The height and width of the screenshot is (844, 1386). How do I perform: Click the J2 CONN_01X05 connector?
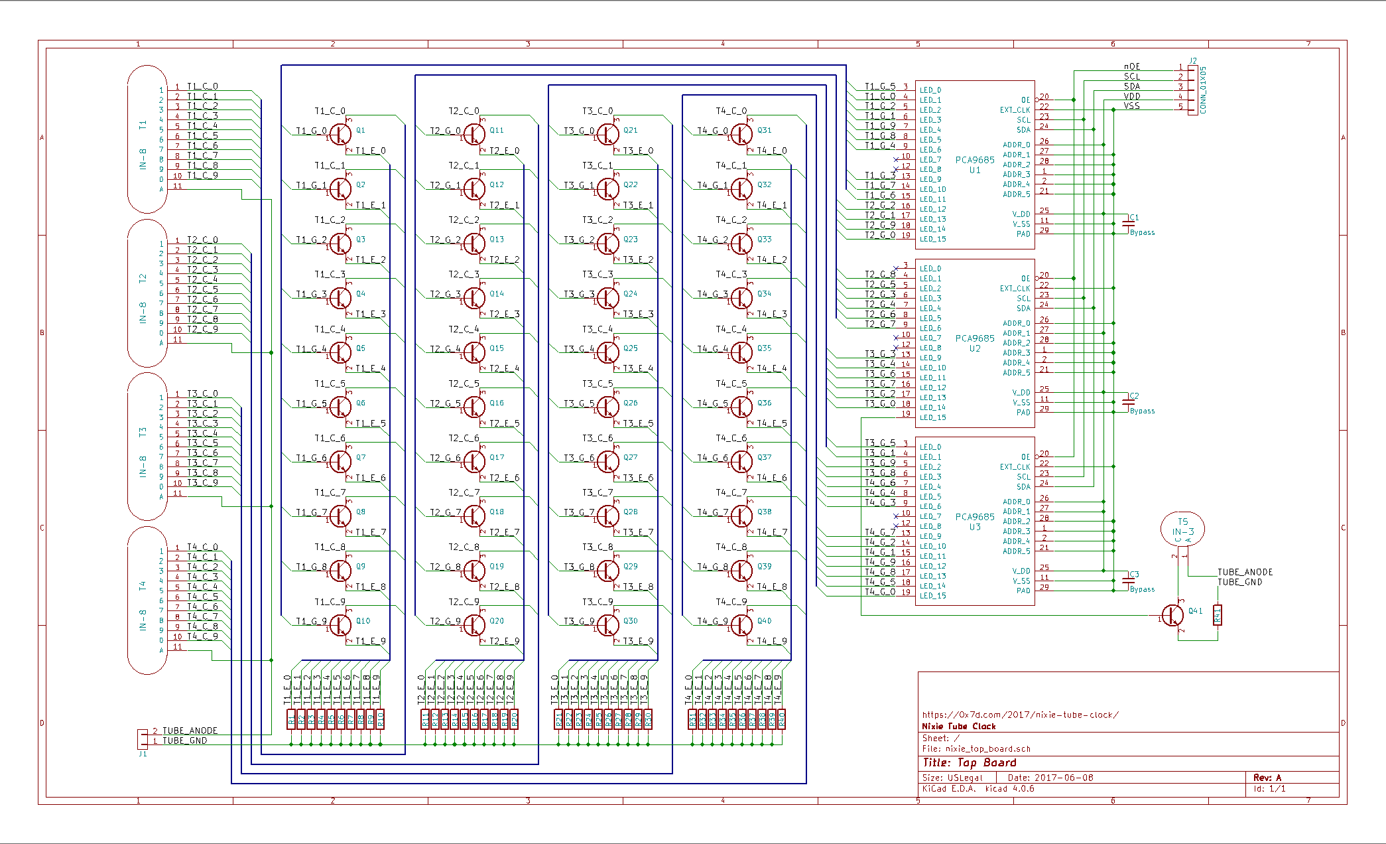point(1193,90)
